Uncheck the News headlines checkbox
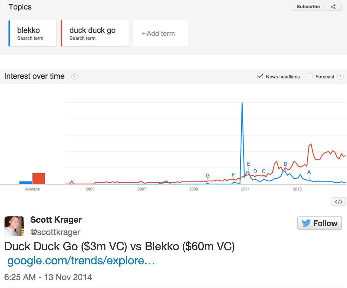The image size is (347, 288). click(x=260, y=76)
